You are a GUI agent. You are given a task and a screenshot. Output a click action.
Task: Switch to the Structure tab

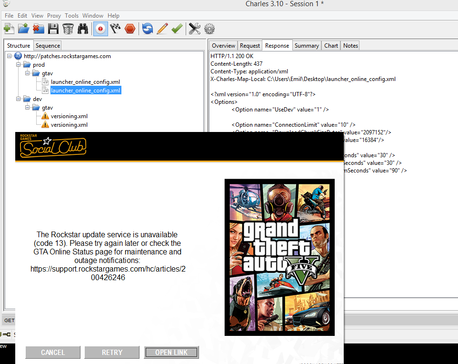point(19,46)
